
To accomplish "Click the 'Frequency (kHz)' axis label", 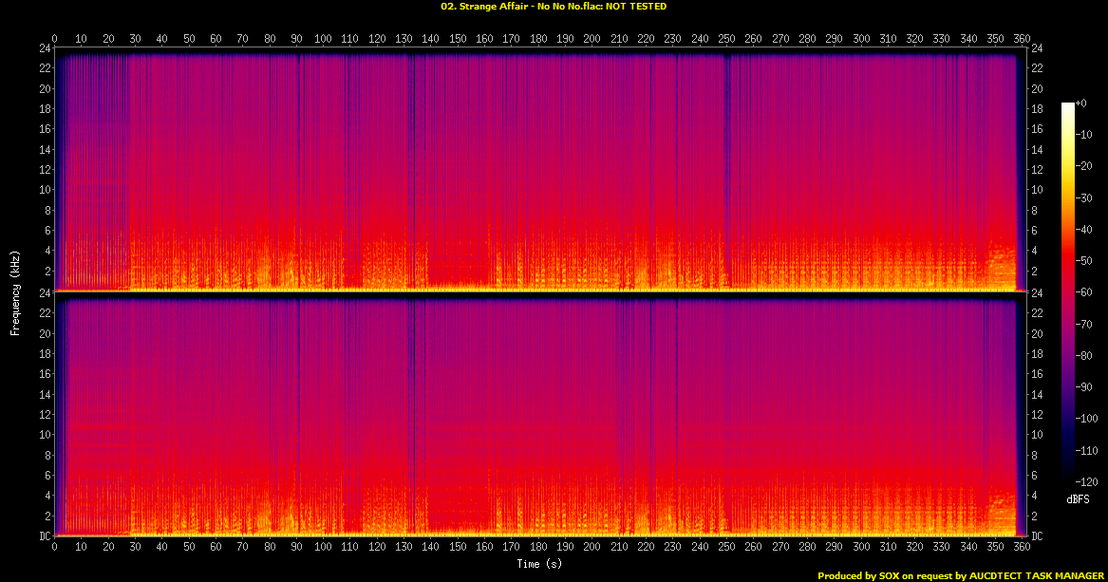I will click(x=15, y=292).
